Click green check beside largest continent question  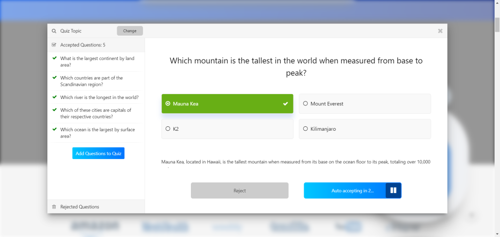55,58
